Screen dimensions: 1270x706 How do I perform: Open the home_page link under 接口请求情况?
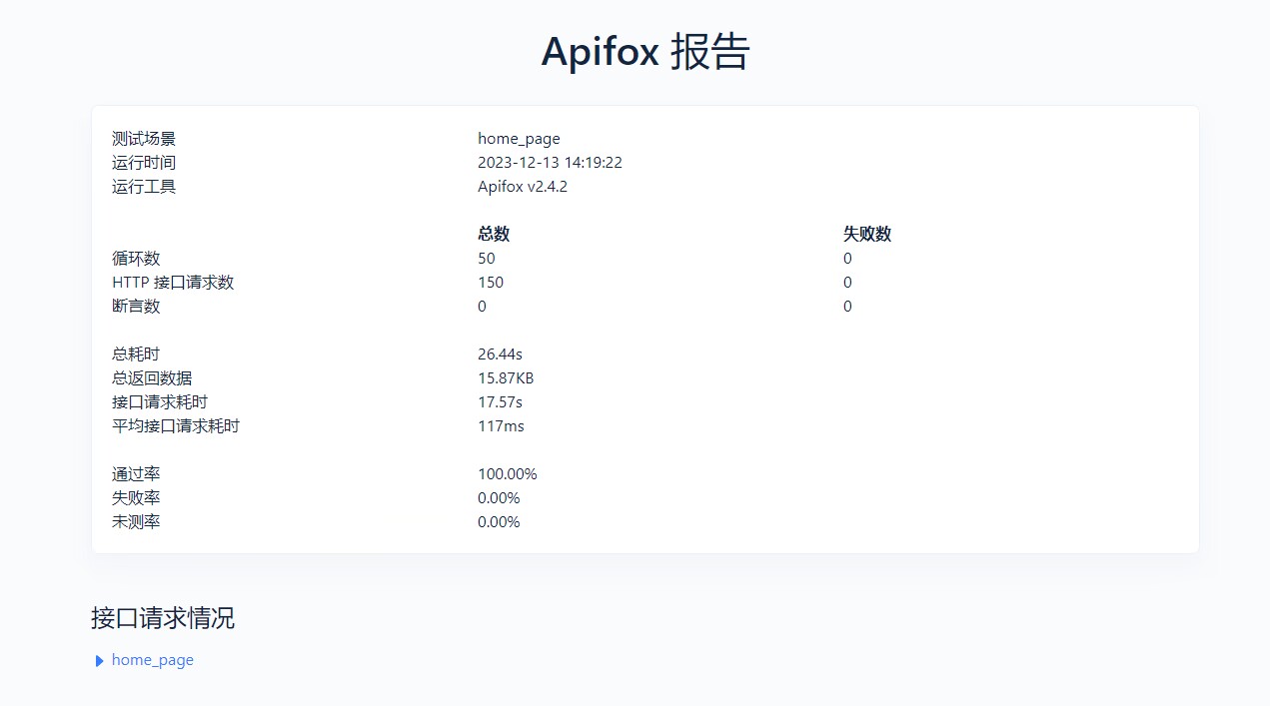click(153, 660)
